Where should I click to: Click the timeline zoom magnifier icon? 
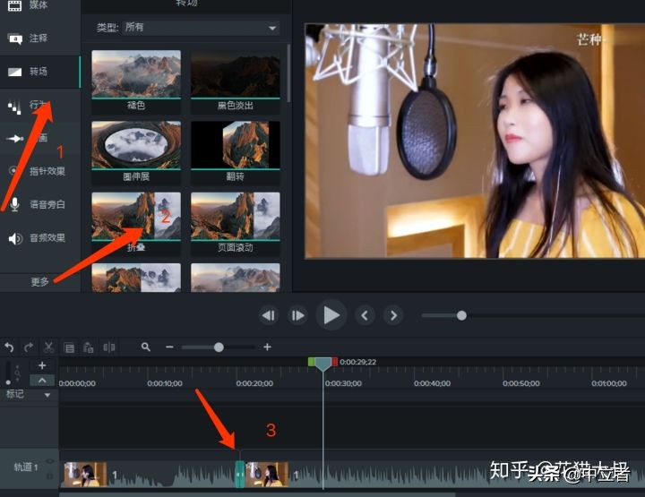click(146, 347)
